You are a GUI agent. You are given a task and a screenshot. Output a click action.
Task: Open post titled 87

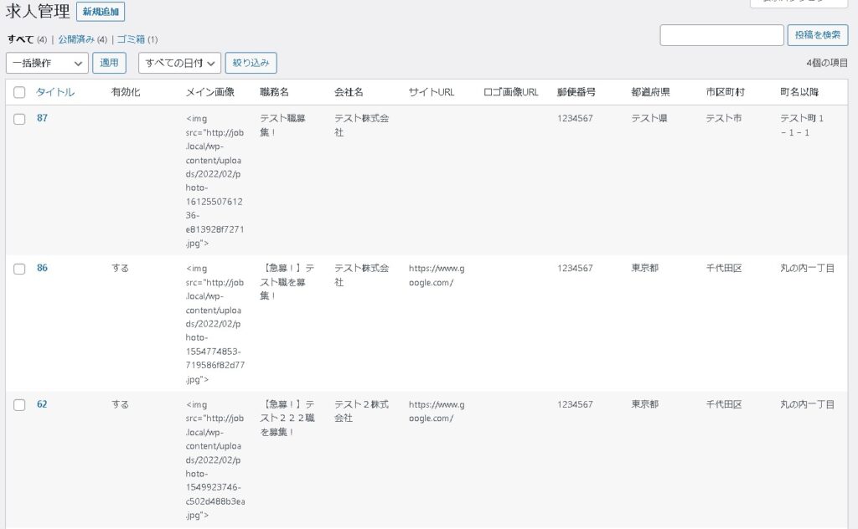[42, 119]
